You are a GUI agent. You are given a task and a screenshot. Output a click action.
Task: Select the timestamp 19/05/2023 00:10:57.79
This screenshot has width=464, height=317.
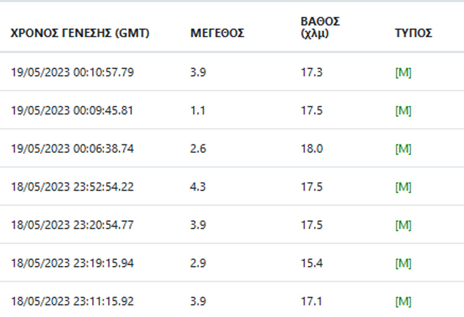72,73
